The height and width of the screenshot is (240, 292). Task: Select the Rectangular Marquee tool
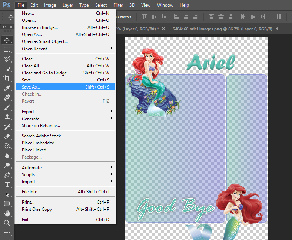(x=7, y=50)
